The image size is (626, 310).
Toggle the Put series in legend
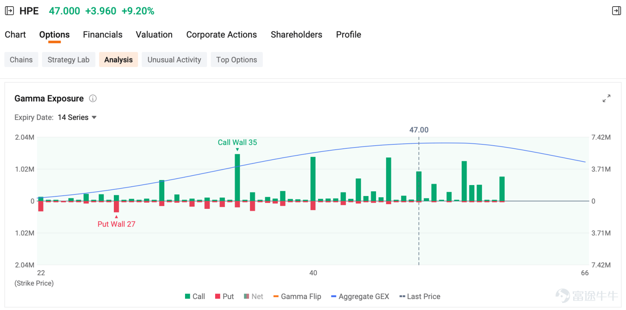[224, 296]
